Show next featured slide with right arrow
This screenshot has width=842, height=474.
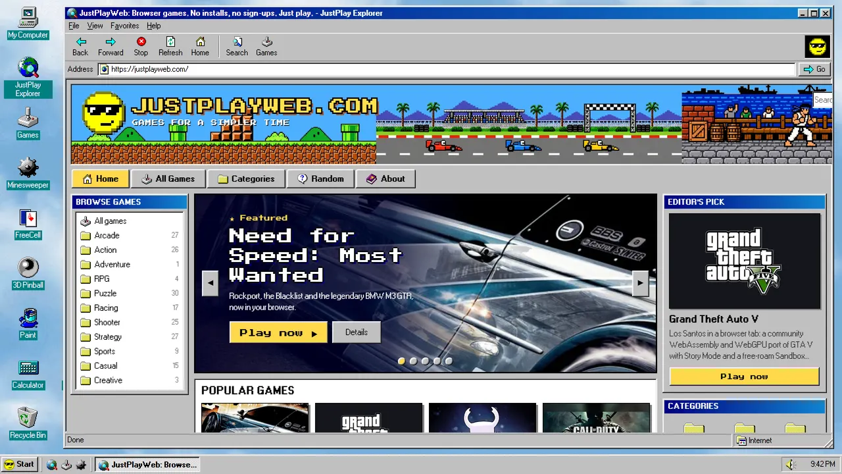[x=640, y=283]
